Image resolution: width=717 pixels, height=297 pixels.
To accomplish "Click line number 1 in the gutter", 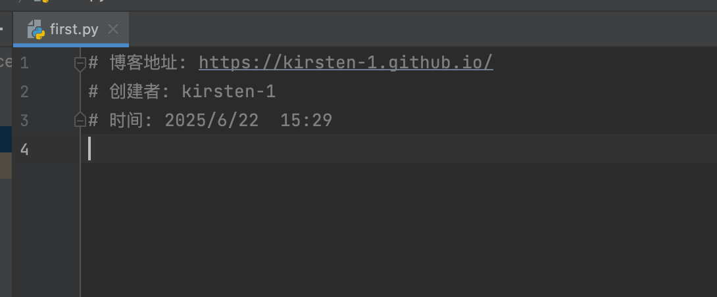I will point(24,63).
